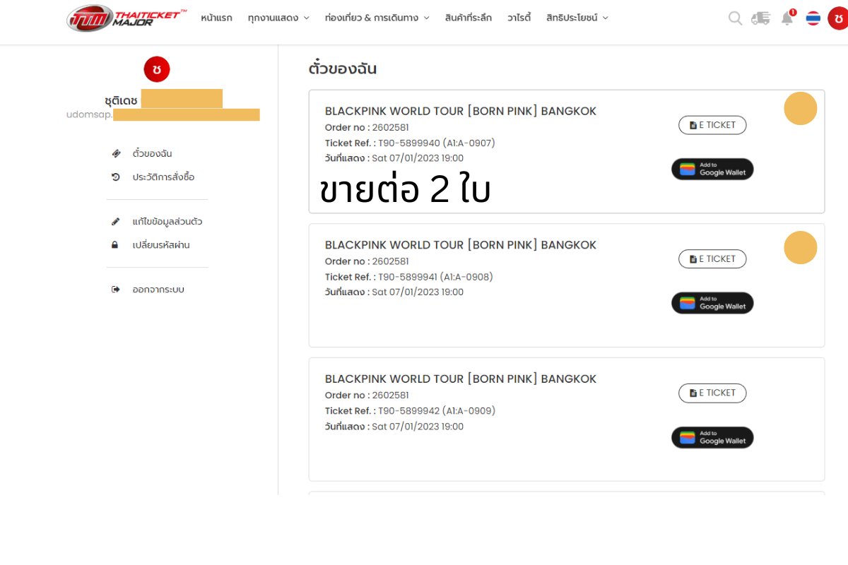Screen dimensions: 848x565
Task: Open ตั๋วของฉัน in sidebar
Action: [152, 153]
